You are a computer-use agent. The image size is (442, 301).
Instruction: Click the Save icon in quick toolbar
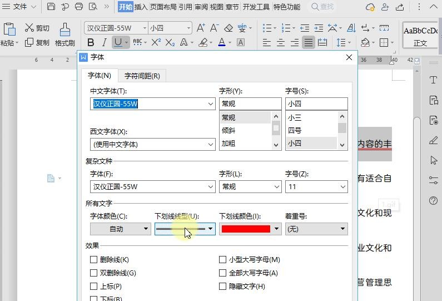(x=51, y=7)
